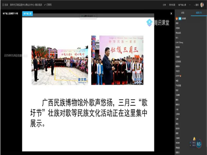Select the 成员 members tab
Screen dimensions: 207x155
(199, 13)
